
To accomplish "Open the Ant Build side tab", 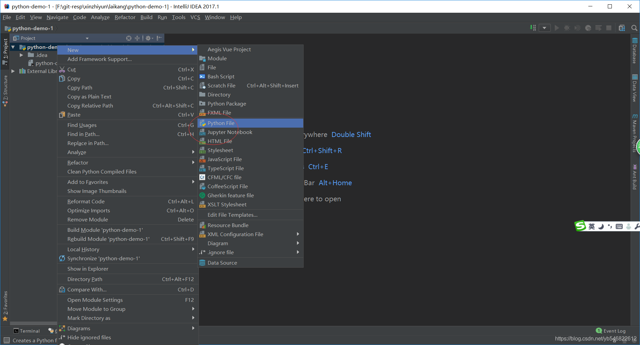I will 635,177.
